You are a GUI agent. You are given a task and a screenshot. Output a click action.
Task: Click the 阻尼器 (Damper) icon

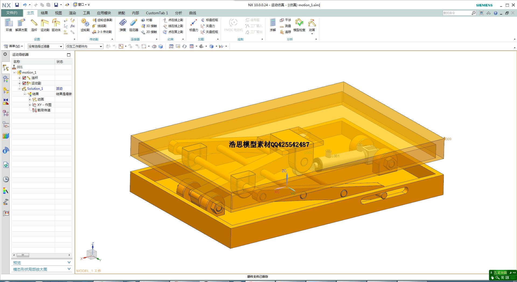(134, 25)
